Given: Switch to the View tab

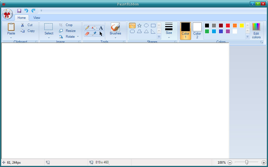Looking at the screenshot, I should tap(36, 18).
